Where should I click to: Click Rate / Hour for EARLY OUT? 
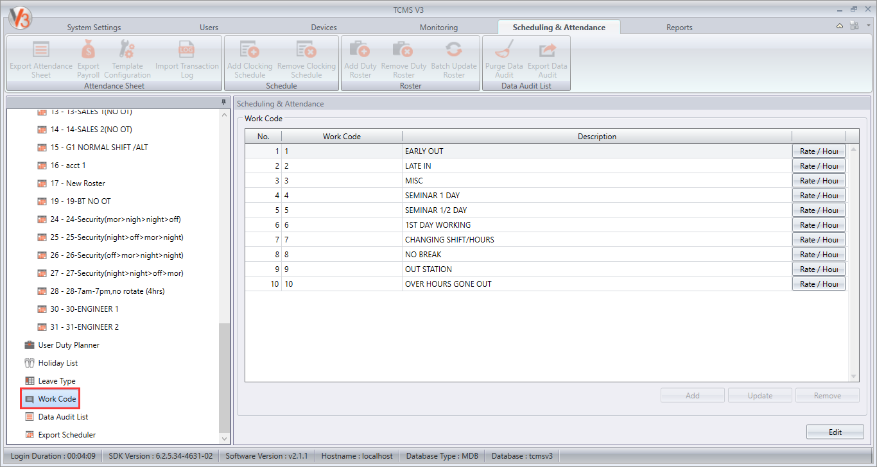(819, 151)
